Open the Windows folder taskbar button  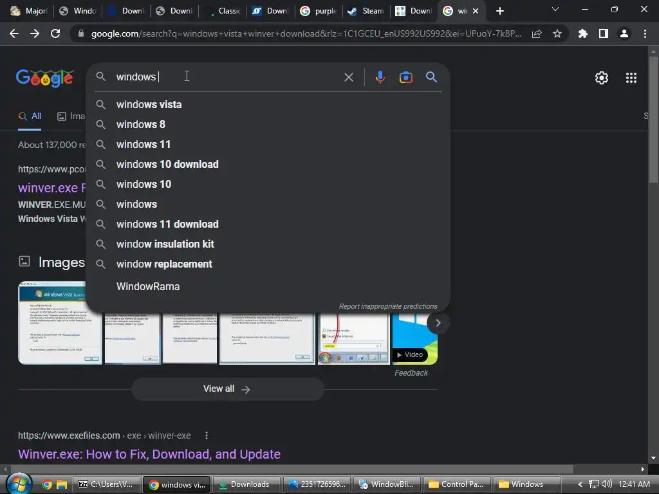(x=527, y=484)
